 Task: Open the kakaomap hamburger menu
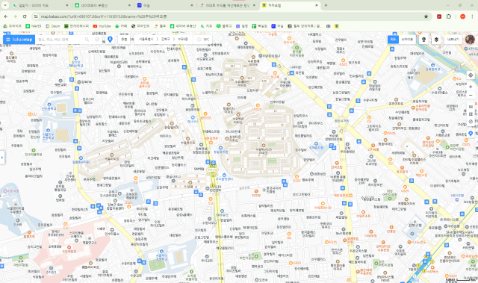8,40
